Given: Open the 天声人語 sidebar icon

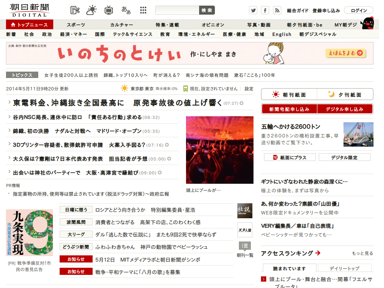Looking at the screenshot, I should tap(245, 229).
